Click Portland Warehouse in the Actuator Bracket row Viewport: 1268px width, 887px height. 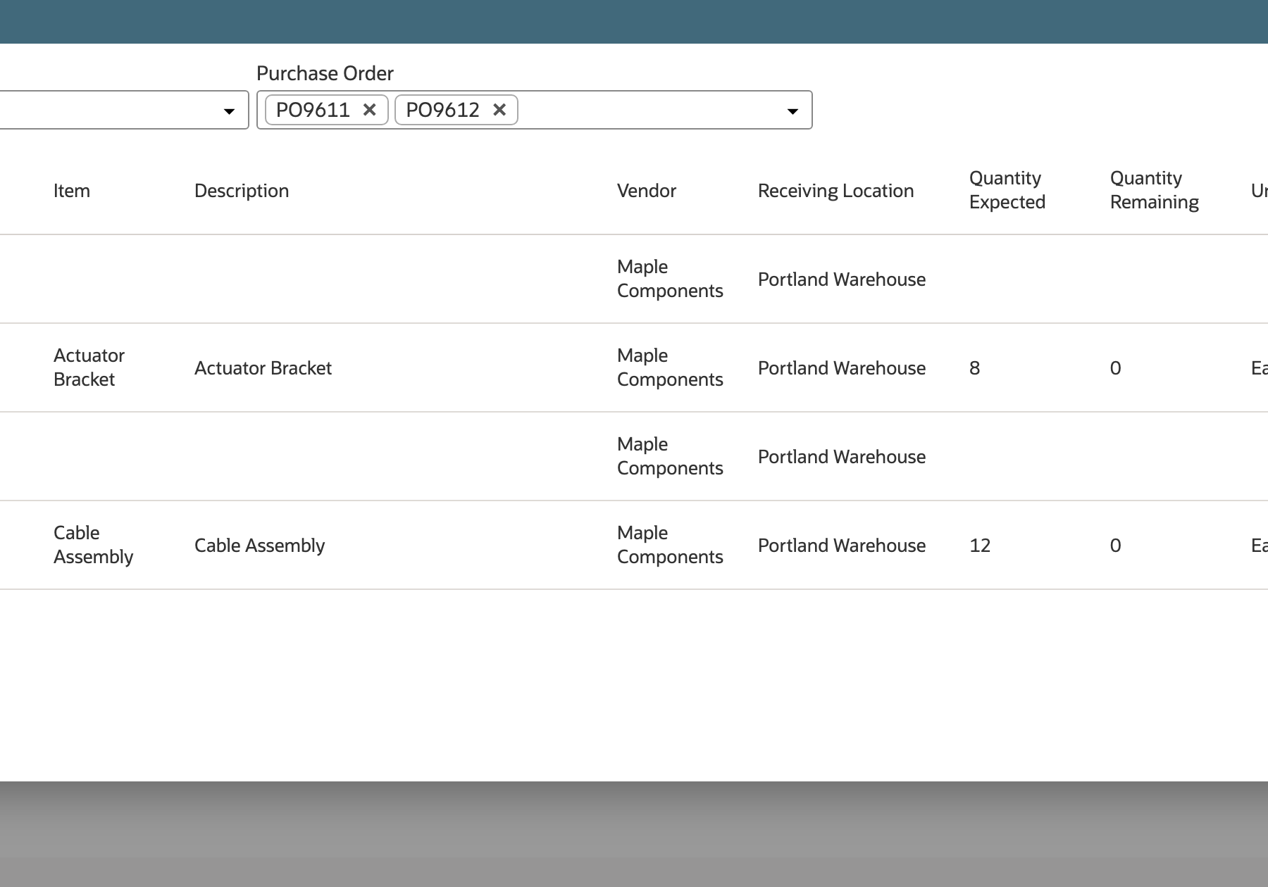tap(842, 368)
